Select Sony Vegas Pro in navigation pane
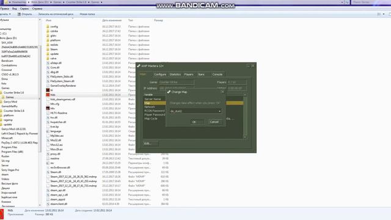 coord(10,170)
